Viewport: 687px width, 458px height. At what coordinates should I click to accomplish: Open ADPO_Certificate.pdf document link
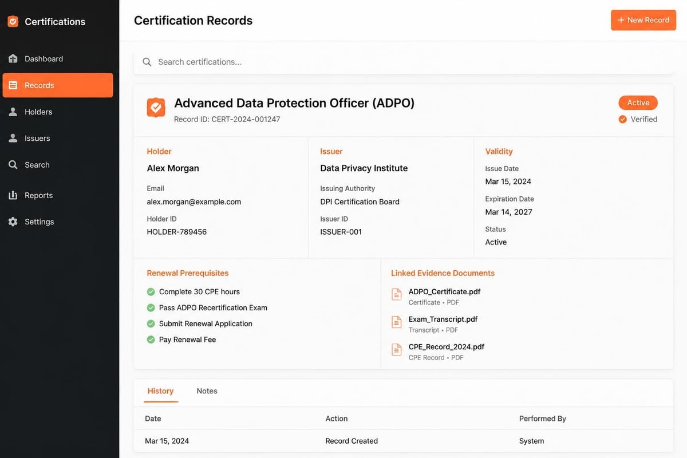(444, 291)
